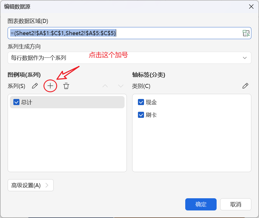Screen dimensions: 259x218
Task: Click the 取消 button
Action: pos(236,204)
